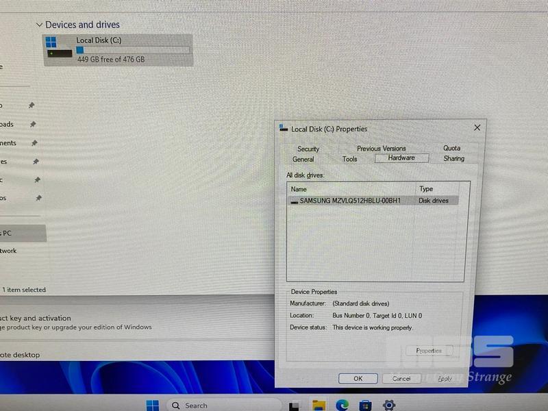Open the Quota tab
Image resolution: width=548 pixels, height=411 pixels.
pyautogui.click(x=451, y=148)
